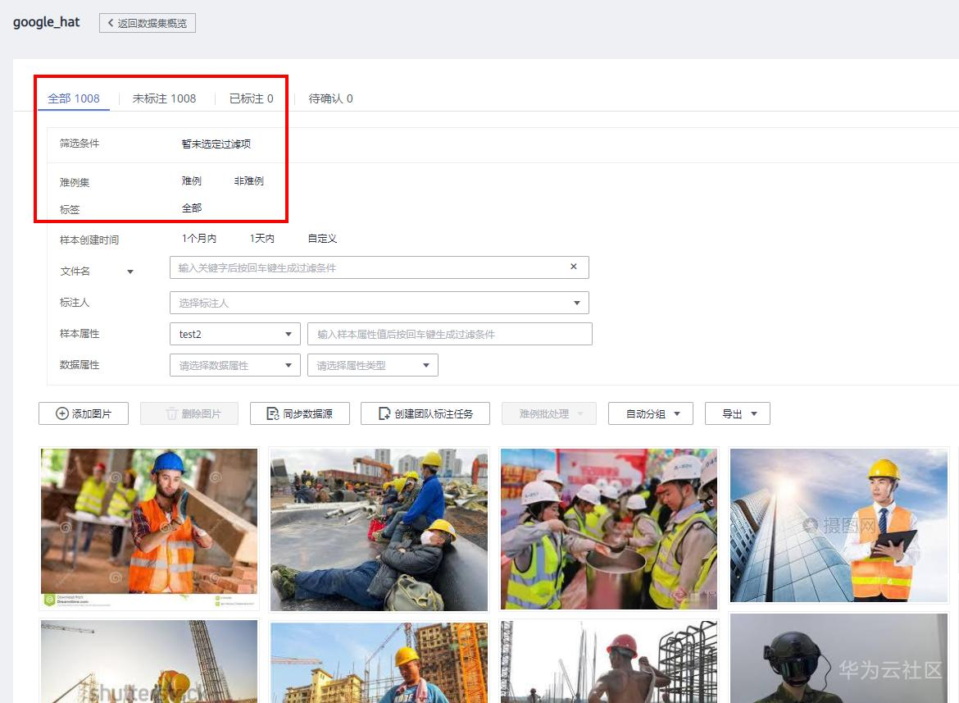Choose 自定义 creation time range
The height and width of the screenshot is (703, 959).
tap(322, 239)
